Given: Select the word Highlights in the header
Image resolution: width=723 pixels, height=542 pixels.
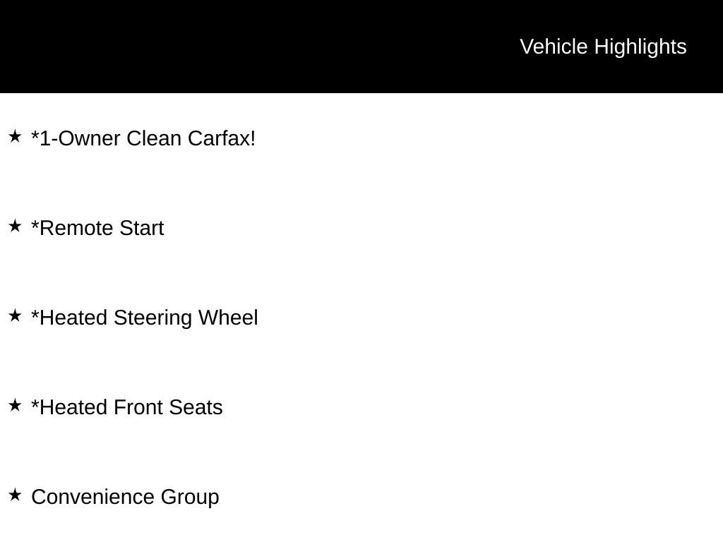Looking at the screenshot, I should (x=640, y=47).
